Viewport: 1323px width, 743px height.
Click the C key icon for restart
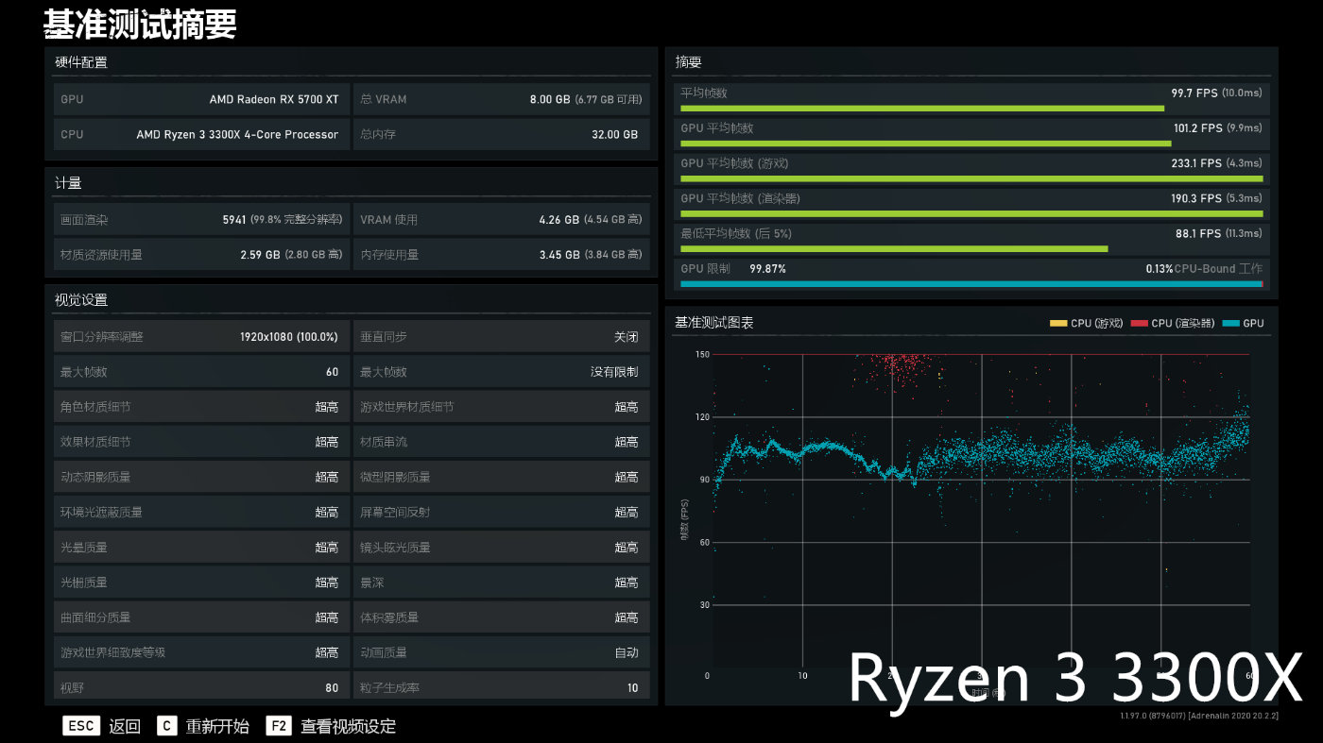coord(166,726)
